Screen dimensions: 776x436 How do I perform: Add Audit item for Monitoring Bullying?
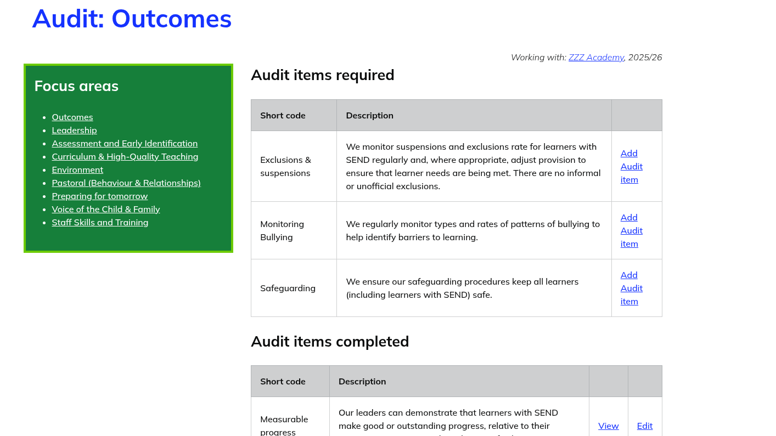point(631,230)
